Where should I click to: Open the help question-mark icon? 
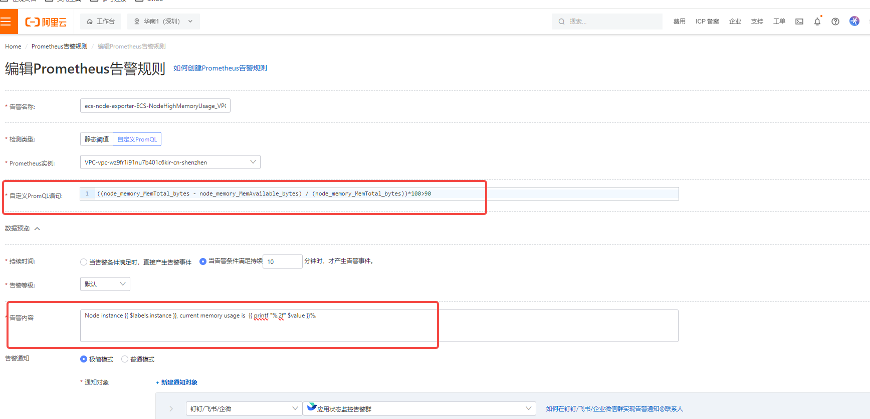(835, 21)
